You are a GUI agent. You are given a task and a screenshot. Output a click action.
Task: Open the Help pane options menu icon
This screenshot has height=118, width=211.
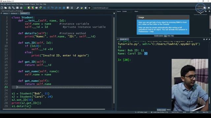pos(209,11)
